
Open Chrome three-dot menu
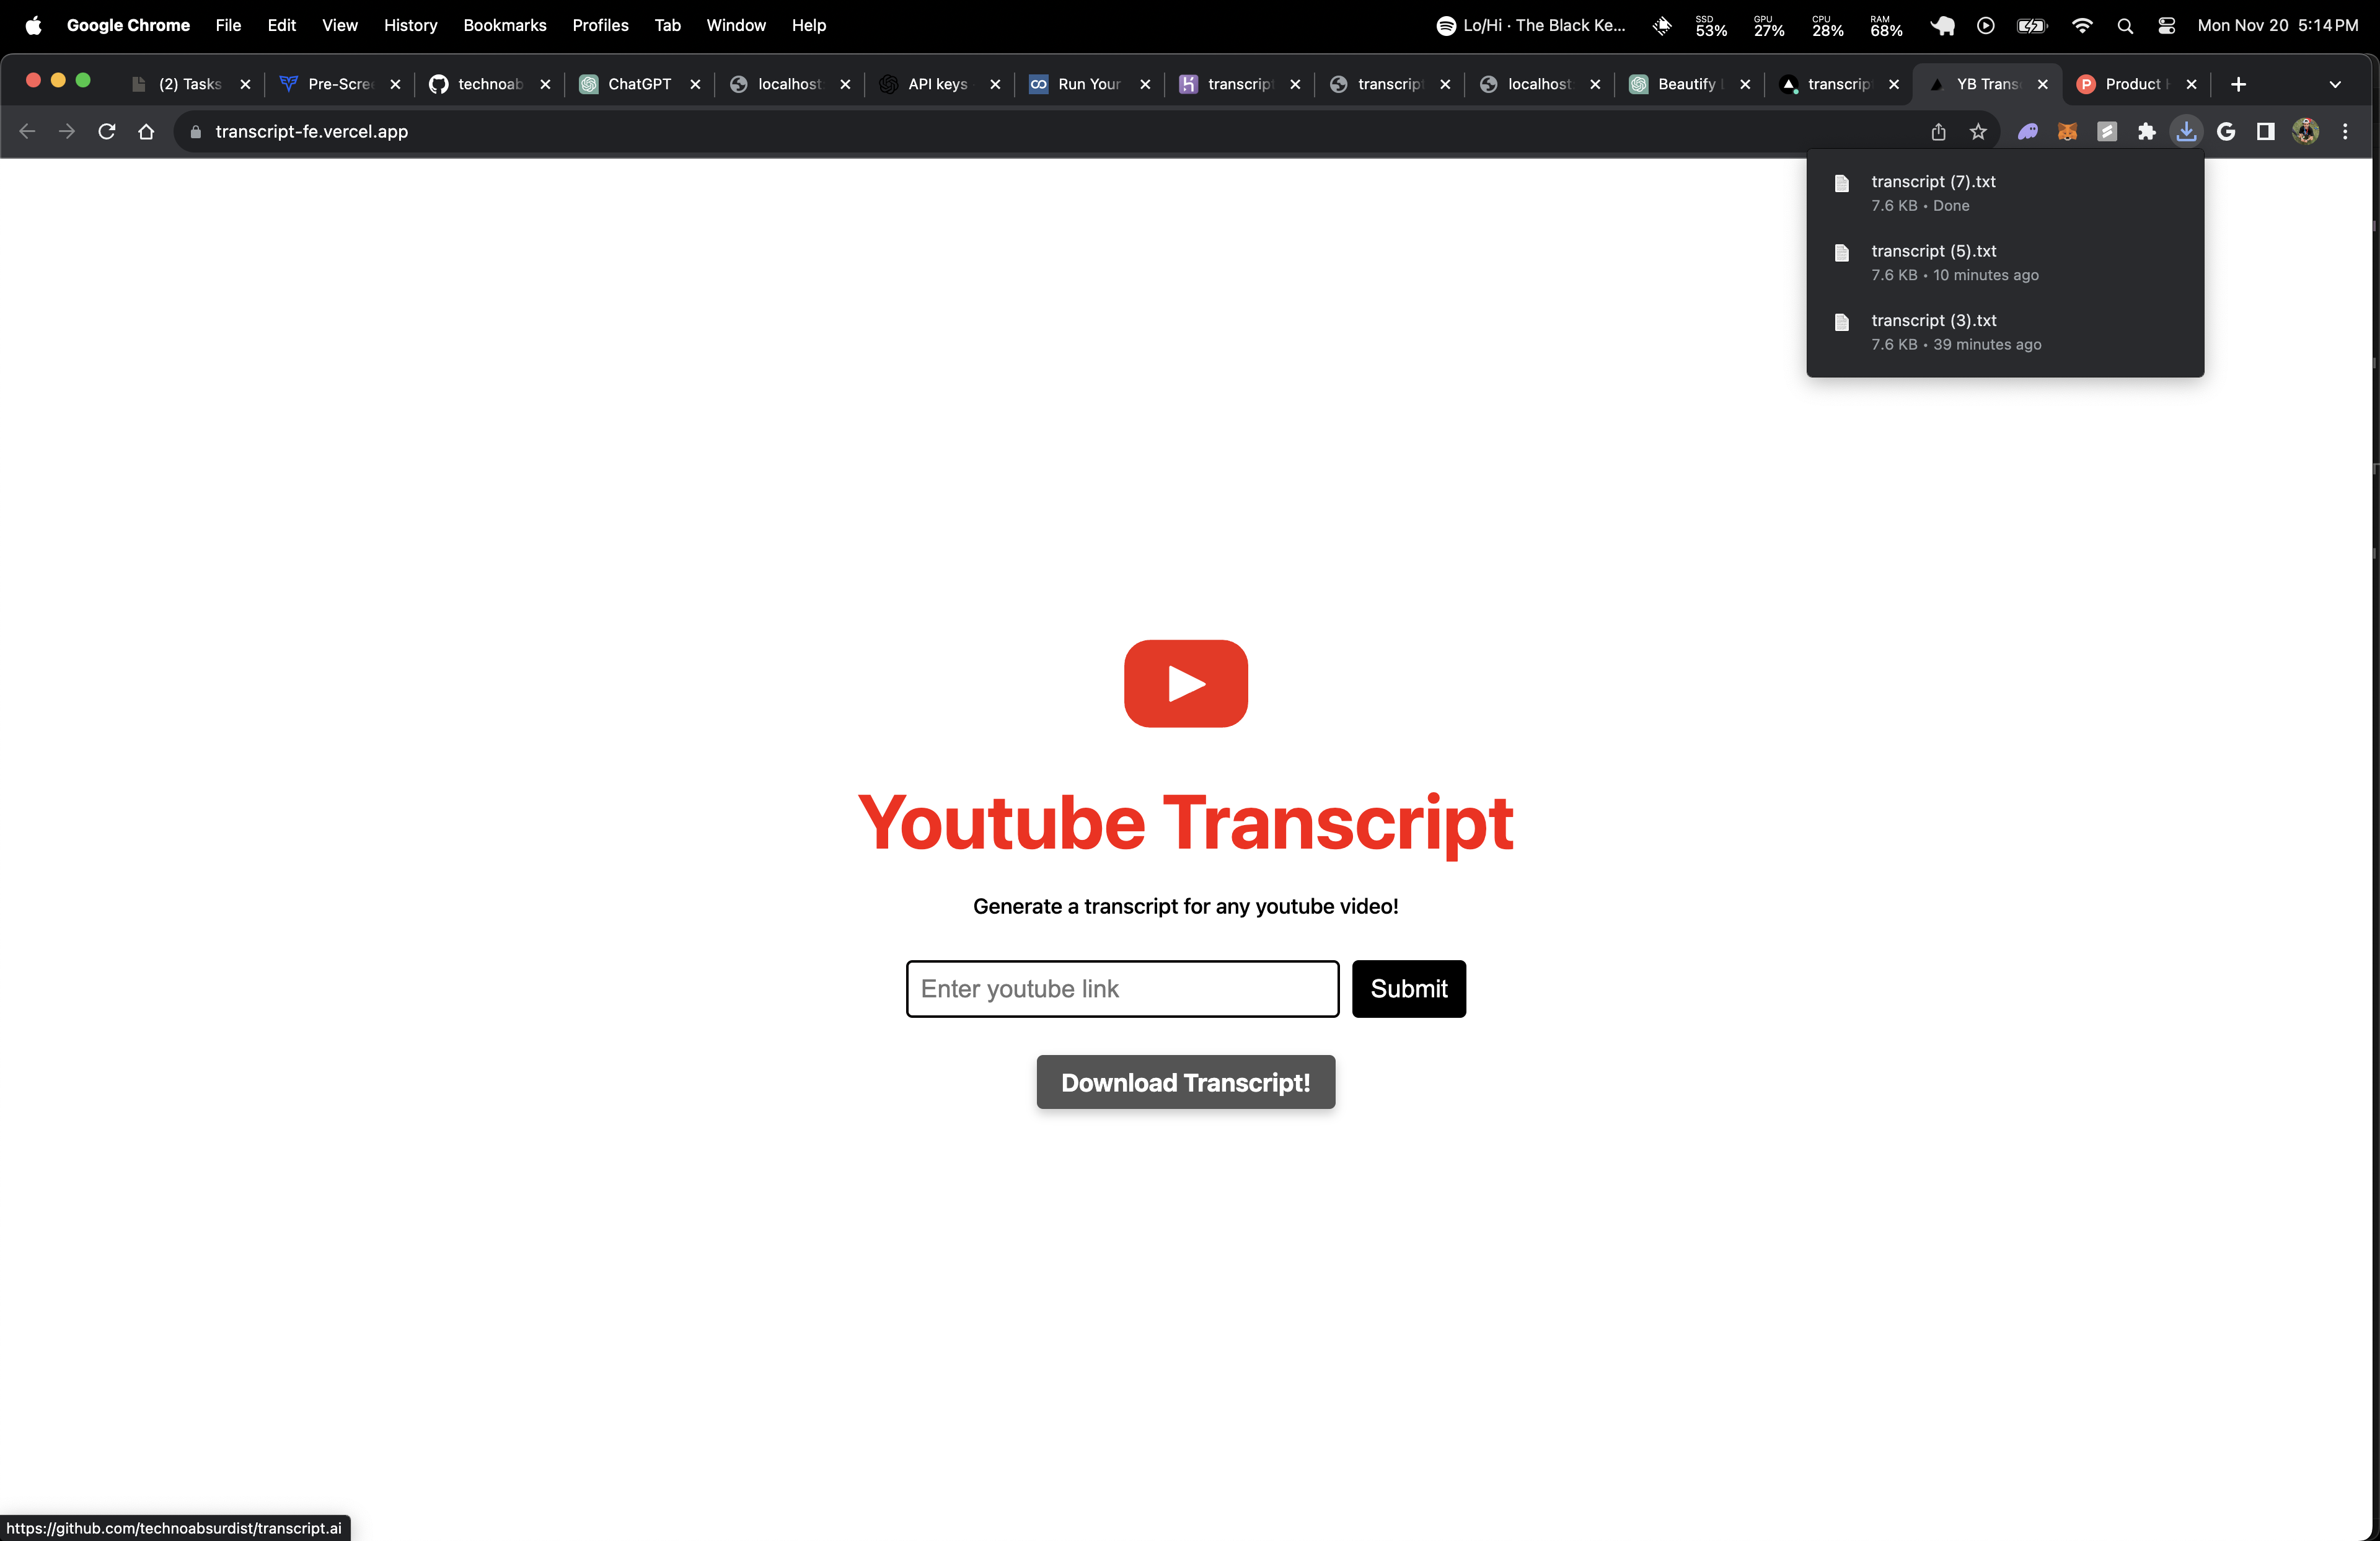pyautogui.click(x=2345, y=131)
